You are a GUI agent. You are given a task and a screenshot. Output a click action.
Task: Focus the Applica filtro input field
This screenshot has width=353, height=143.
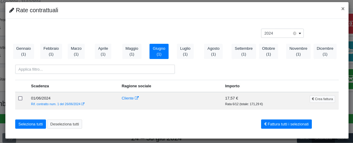pos(95,69)
